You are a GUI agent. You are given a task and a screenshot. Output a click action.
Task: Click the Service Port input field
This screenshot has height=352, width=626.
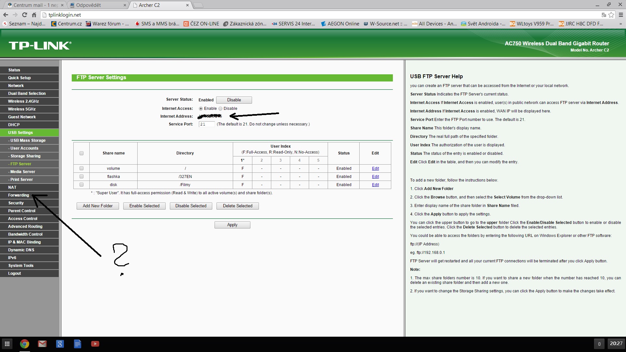(x=207, y=124)
